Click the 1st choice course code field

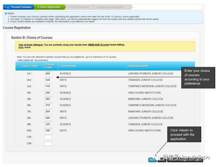coord(48,74)
